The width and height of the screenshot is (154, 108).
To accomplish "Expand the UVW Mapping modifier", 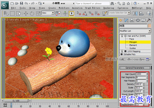I will point(125,51).
